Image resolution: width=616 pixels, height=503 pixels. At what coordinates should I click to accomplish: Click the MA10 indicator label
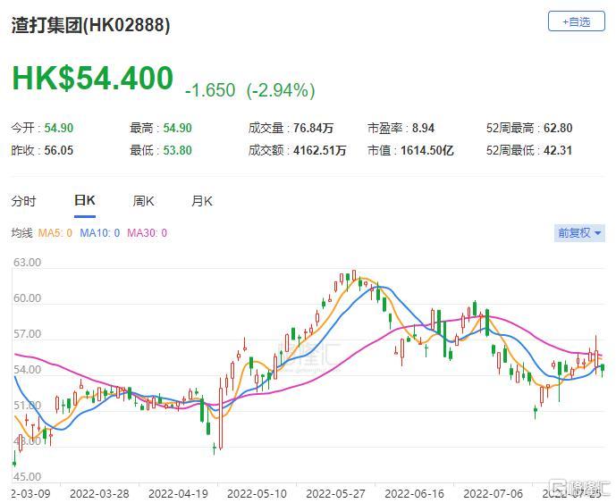click(100, 233)
